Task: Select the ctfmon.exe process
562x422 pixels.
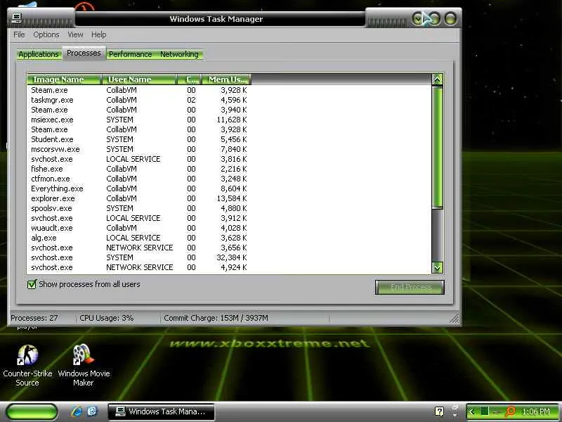Action: coord(139,179)
